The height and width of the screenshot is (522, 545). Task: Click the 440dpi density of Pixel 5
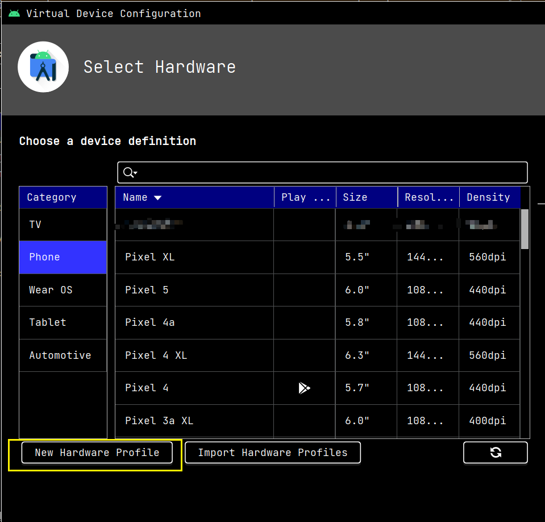click(x=487, y=289)
